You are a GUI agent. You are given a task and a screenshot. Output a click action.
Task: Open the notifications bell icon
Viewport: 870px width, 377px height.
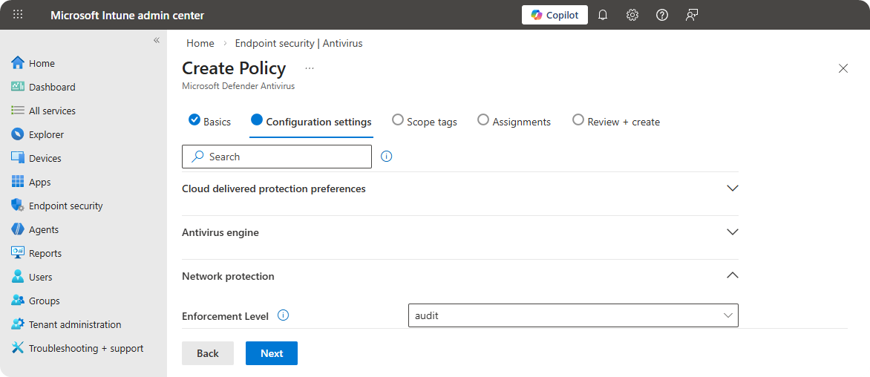point(603,15)
